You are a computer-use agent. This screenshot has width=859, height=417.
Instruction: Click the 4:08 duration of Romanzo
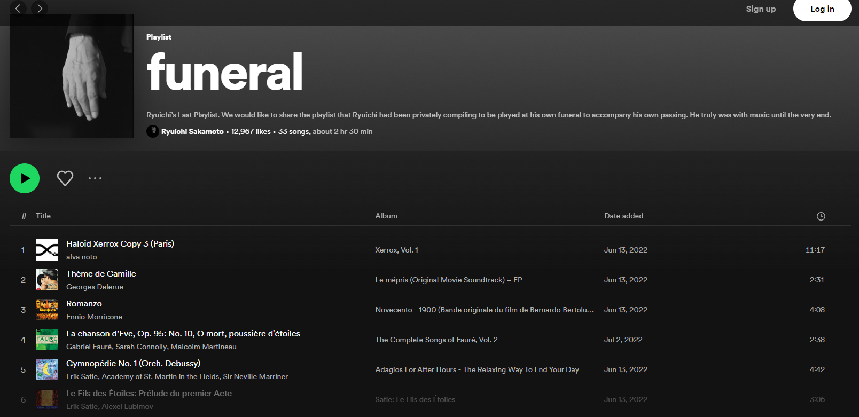pos(817,310)
